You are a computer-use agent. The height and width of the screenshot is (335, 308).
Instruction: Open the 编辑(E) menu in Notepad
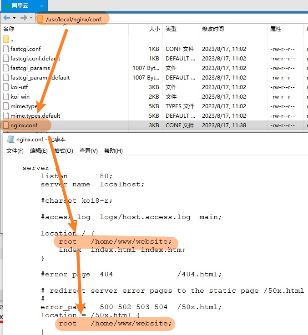[x=39, y=151]
